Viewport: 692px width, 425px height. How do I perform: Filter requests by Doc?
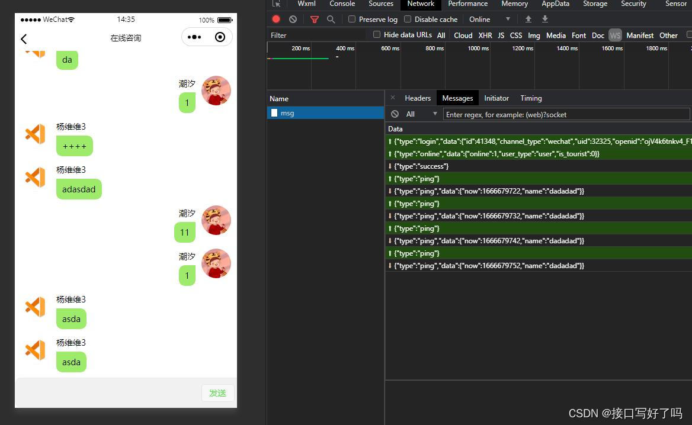click(598, 36)
